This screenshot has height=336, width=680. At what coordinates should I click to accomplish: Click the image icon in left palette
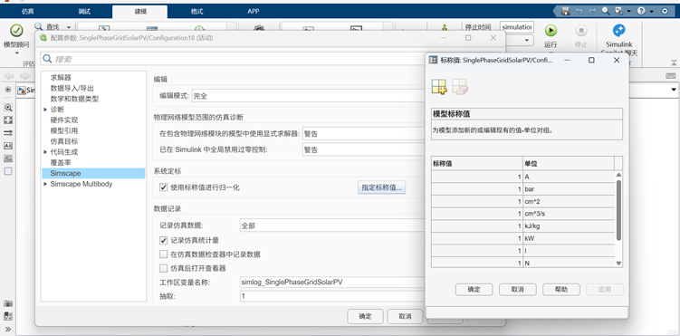point(8,158)
